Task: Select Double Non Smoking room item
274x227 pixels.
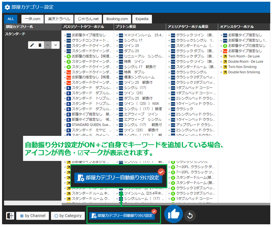Action: 244,72
